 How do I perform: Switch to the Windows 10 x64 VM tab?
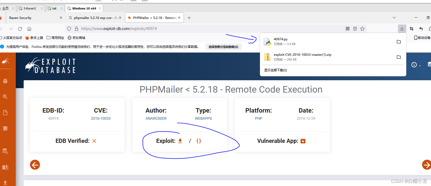pyautogui.click(x=84, y=8)
